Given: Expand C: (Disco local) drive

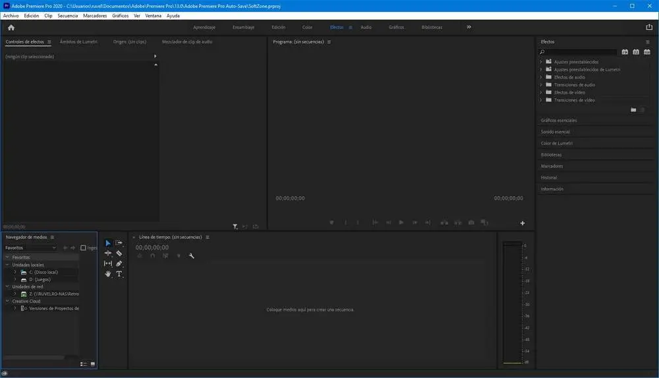Looking at the screenshot, I should point(15,272).
